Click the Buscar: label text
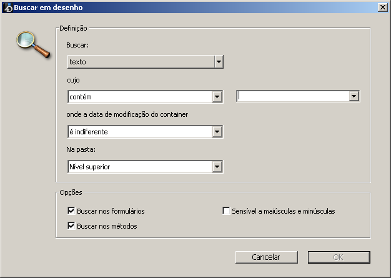Screen dimensions: 391x278 (x=78, y=46)
